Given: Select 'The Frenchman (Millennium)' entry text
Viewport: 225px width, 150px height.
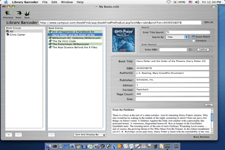Looking at the screenshot, I should 70,44.
